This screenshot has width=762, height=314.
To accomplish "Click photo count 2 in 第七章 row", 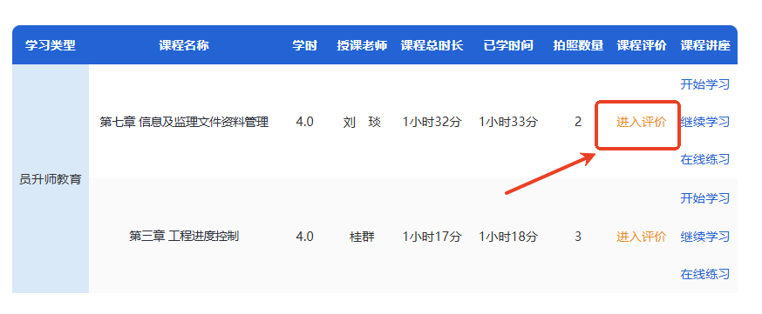I will coord(578,122).
